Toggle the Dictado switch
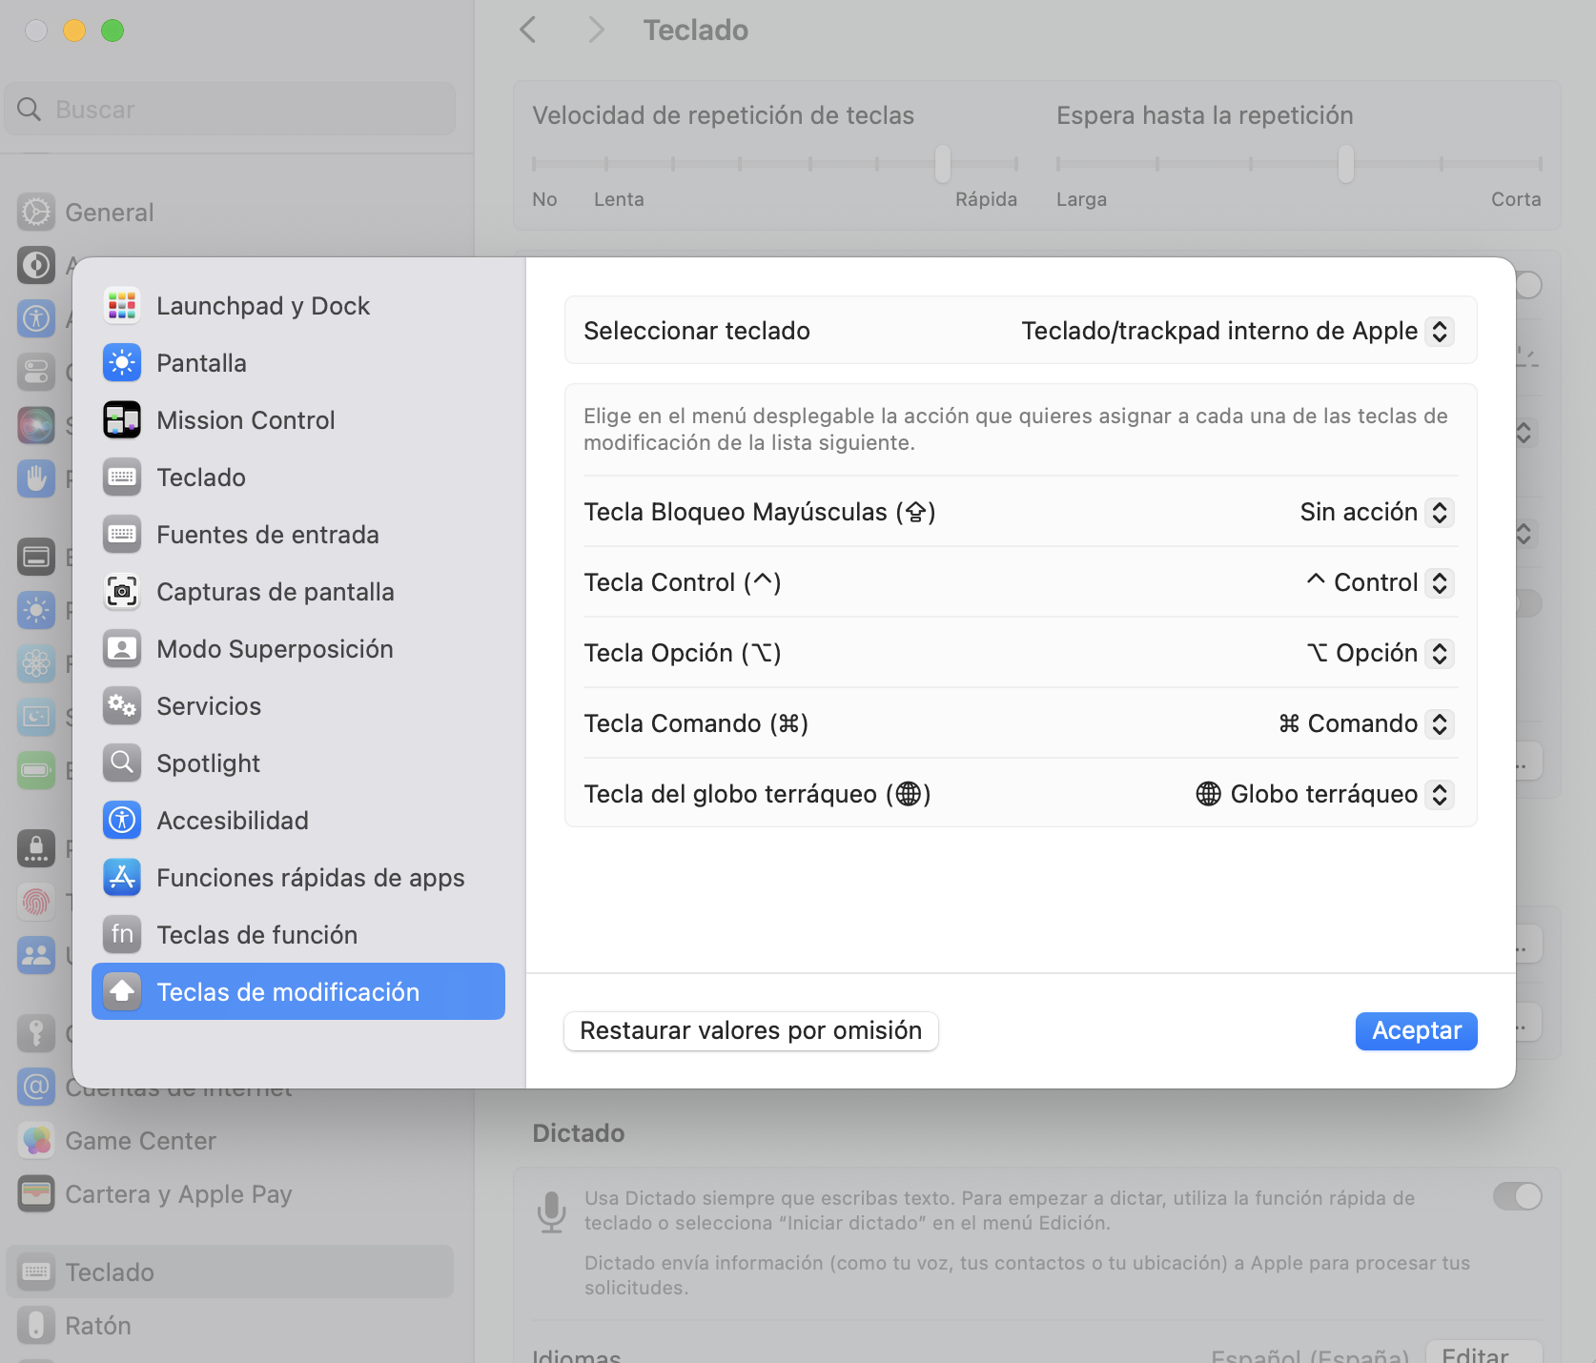 click(x=1516, y=1196)
